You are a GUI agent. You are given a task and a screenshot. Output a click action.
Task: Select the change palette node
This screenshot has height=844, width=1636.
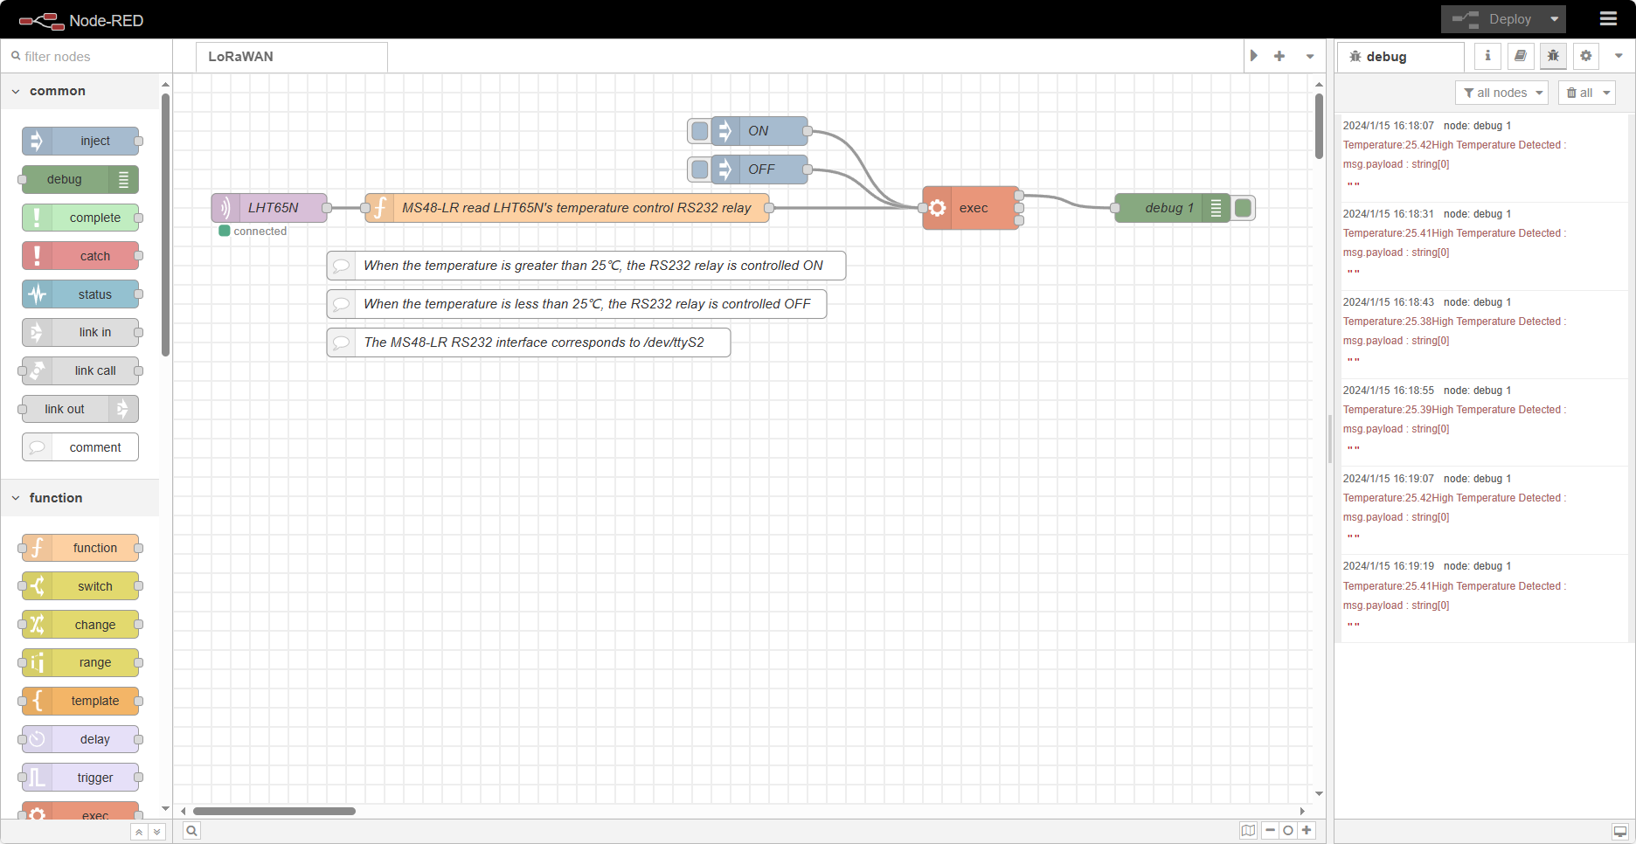point(80,625)
